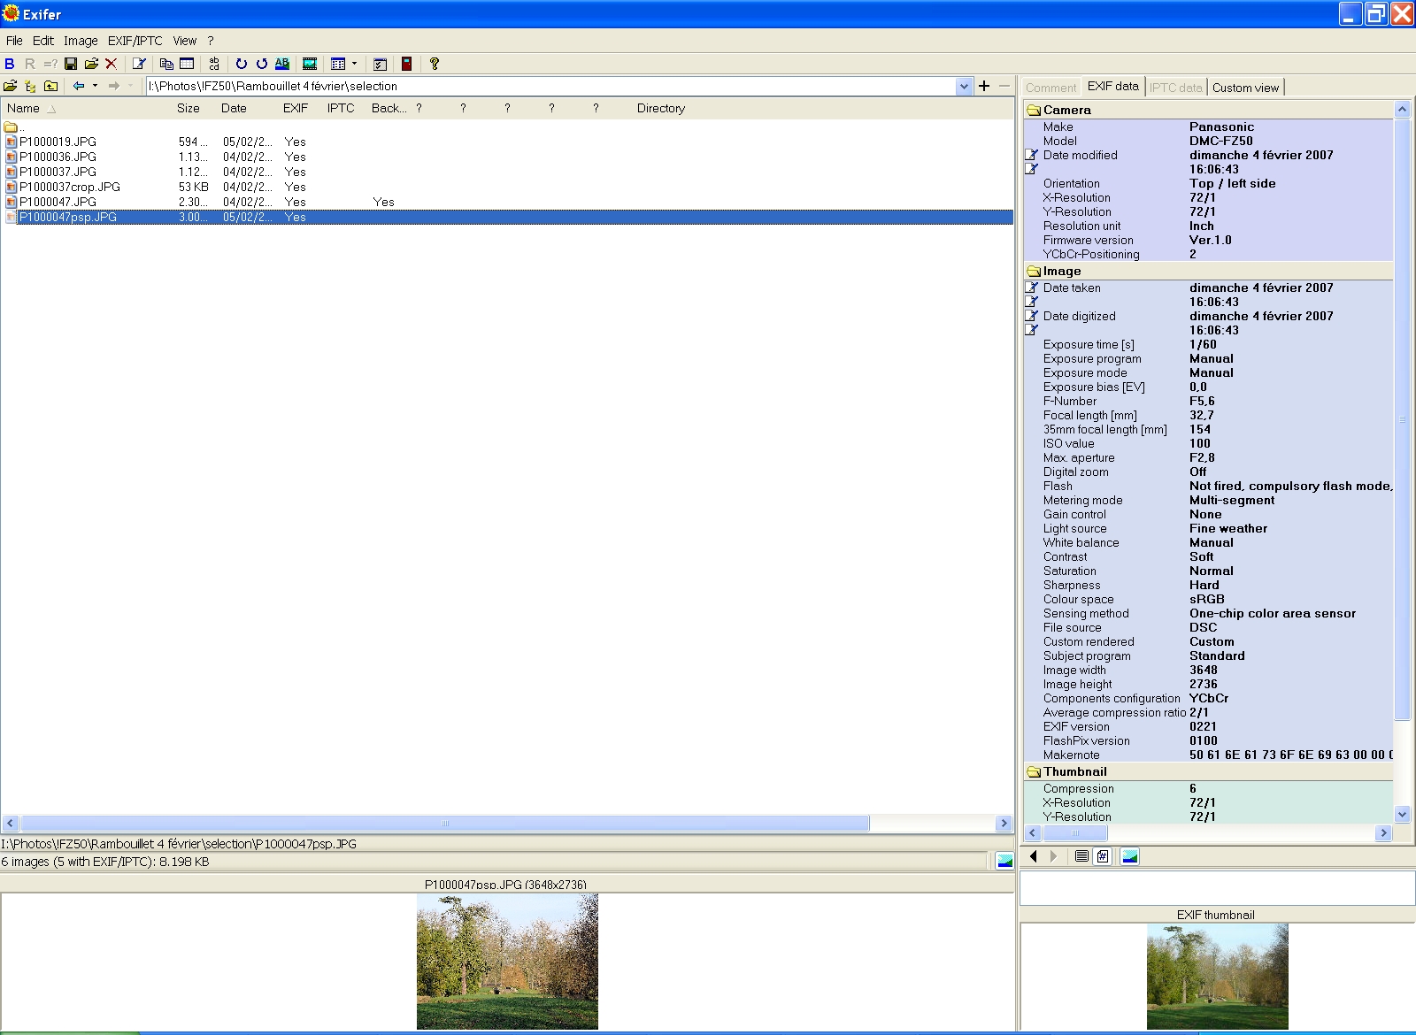Toggle the EXIF thumbnail preview button
The image size is (1416, 1035).
(x=1130, y=856)
